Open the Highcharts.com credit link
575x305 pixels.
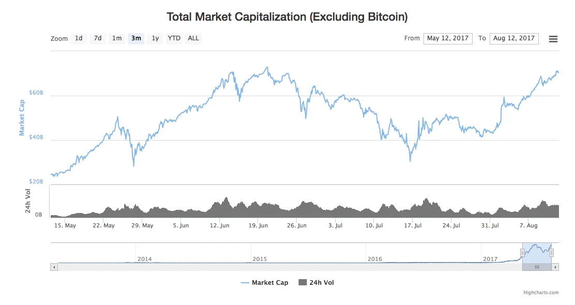[x=541, y=293]
